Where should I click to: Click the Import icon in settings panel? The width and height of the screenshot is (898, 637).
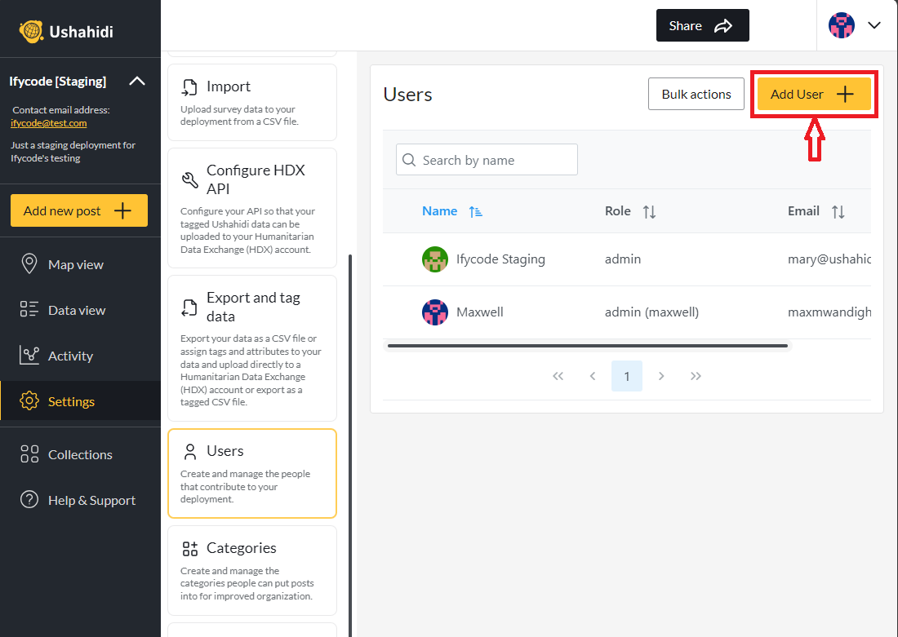pyautogui.click(x=188, y=85)
